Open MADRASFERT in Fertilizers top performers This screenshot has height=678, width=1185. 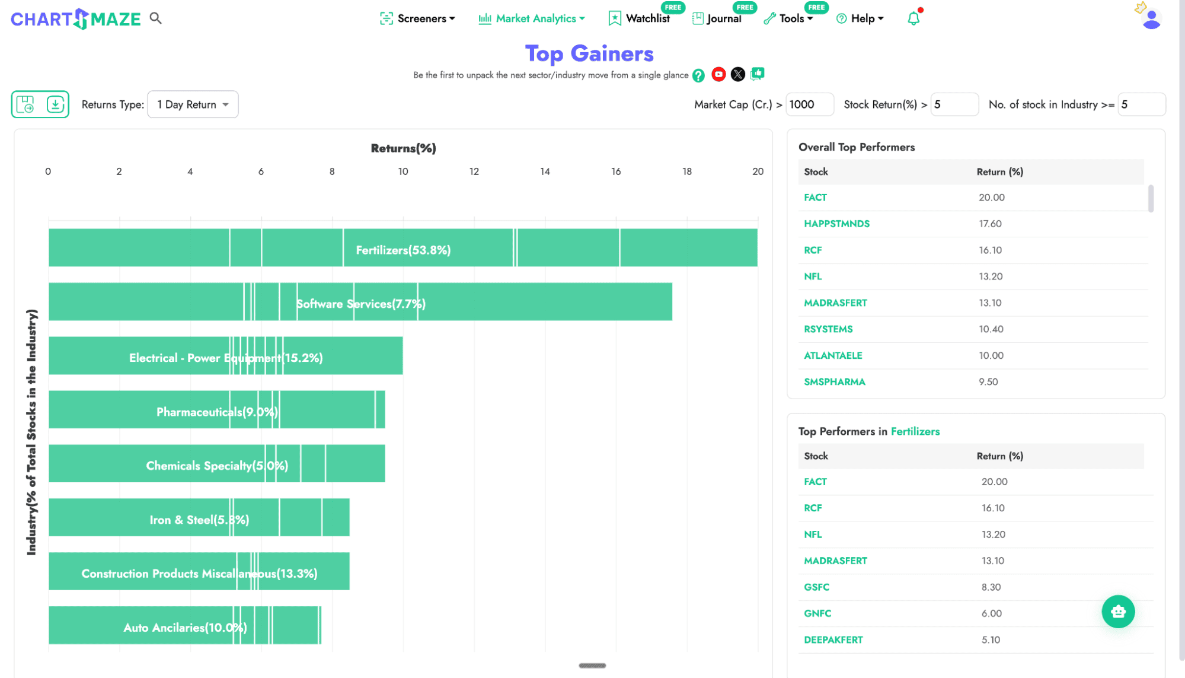coord(835,561)
